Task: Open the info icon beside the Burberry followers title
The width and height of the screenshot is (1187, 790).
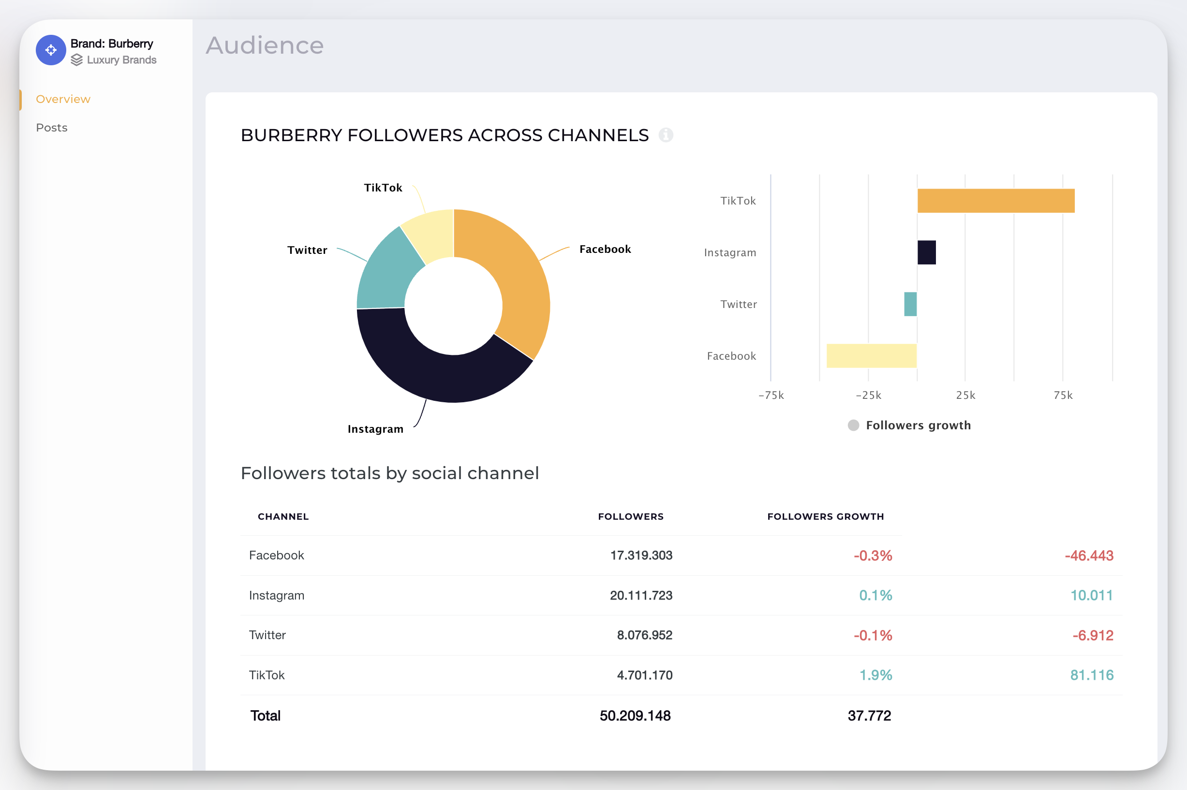Action: tap(666, 135)
